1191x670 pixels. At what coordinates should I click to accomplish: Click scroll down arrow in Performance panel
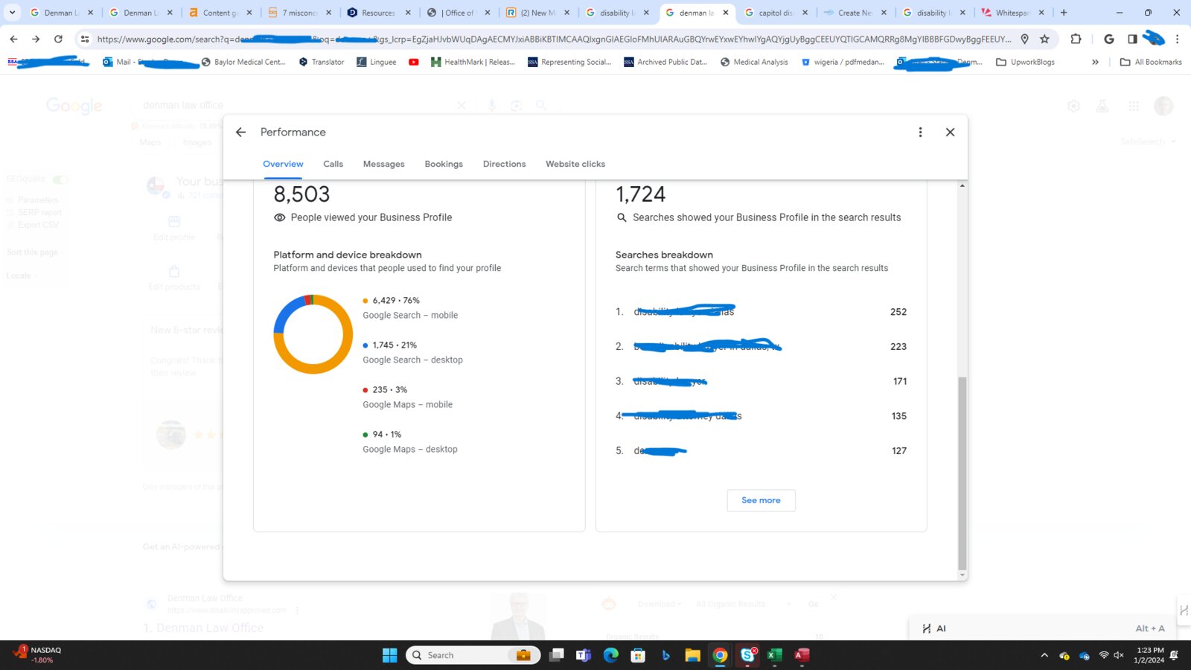(x=962, y=575)
